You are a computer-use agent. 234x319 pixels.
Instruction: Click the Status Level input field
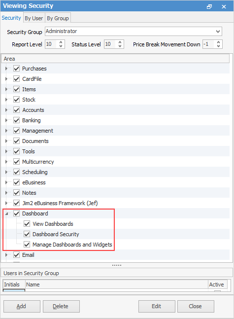click(x=111, y=44)
